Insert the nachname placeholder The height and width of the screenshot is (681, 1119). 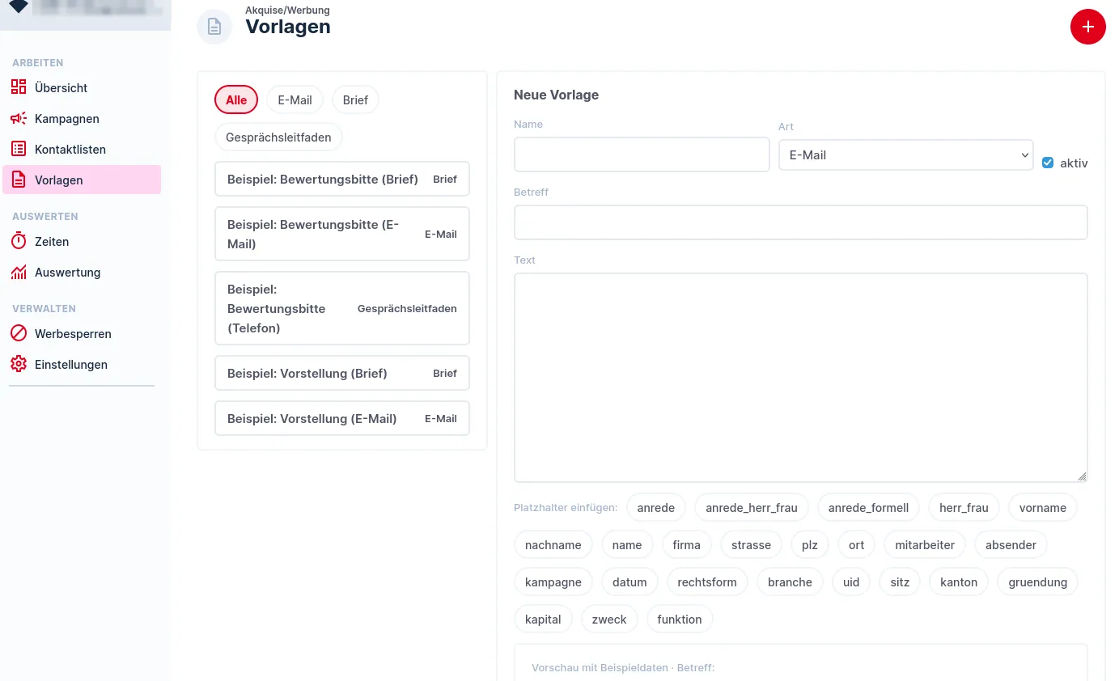pos(553,544)
